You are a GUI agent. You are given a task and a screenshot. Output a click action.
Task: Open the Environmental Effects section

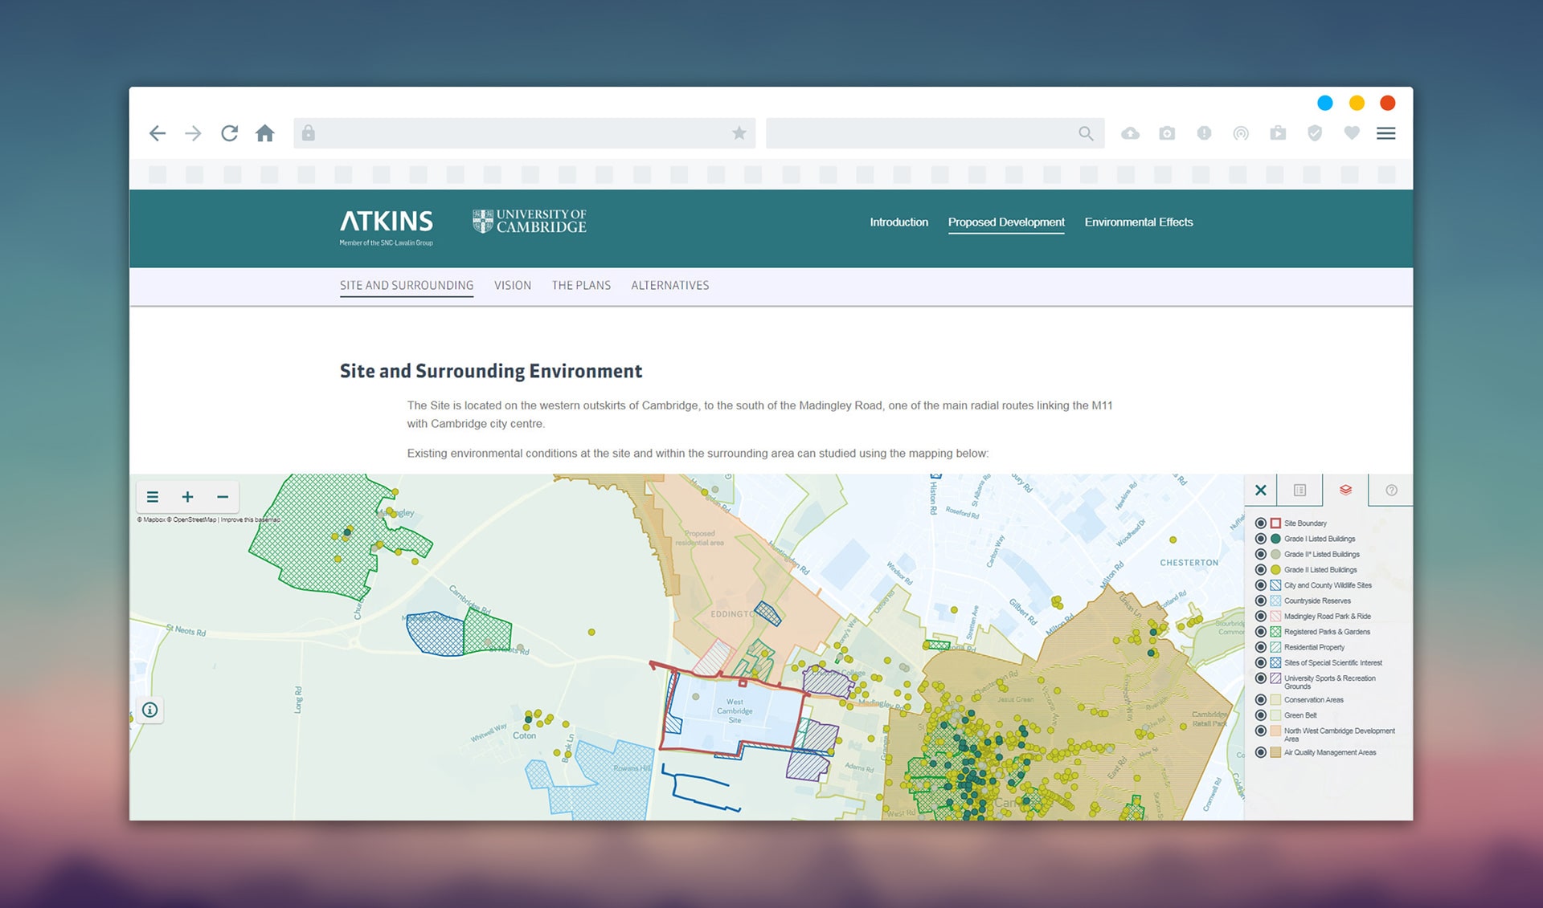(1138, 222)
